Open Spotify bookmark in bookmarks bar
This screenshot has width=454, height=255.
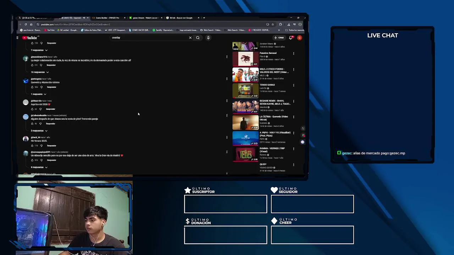163,30
